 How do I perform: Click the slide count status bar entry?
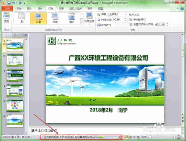(16, 137)
